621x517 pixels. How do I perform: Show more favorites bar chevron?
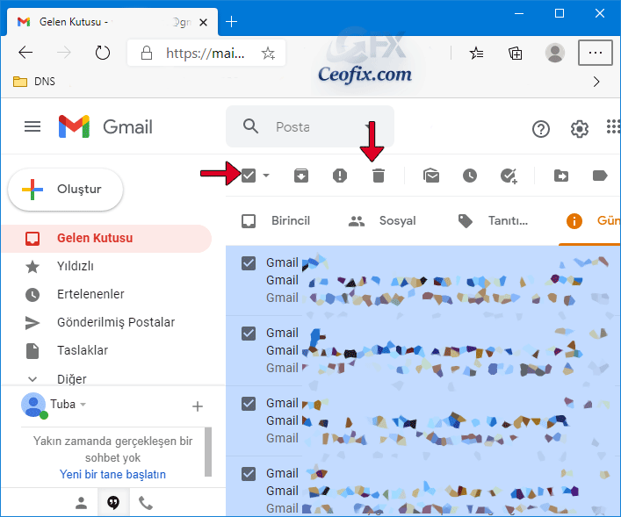[596, 82]
